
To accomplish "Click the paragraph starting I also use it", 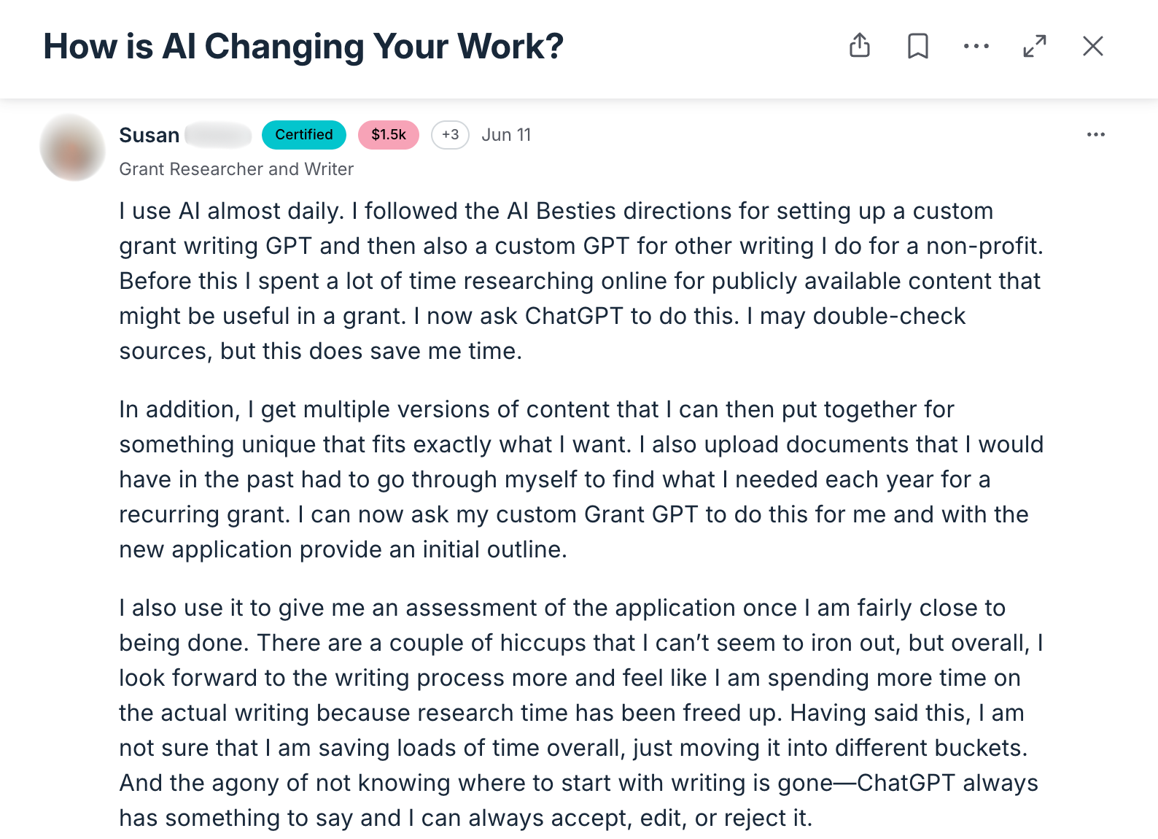I will click(x=580, y=713).
